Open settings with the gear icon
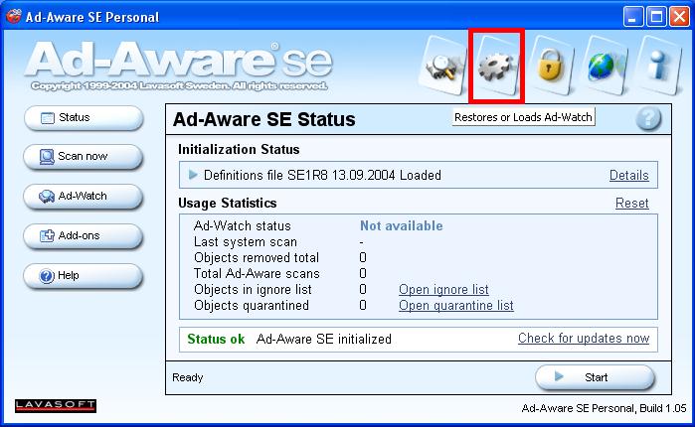The height and width of the screenshot is (427, 695). click(496, 67)
